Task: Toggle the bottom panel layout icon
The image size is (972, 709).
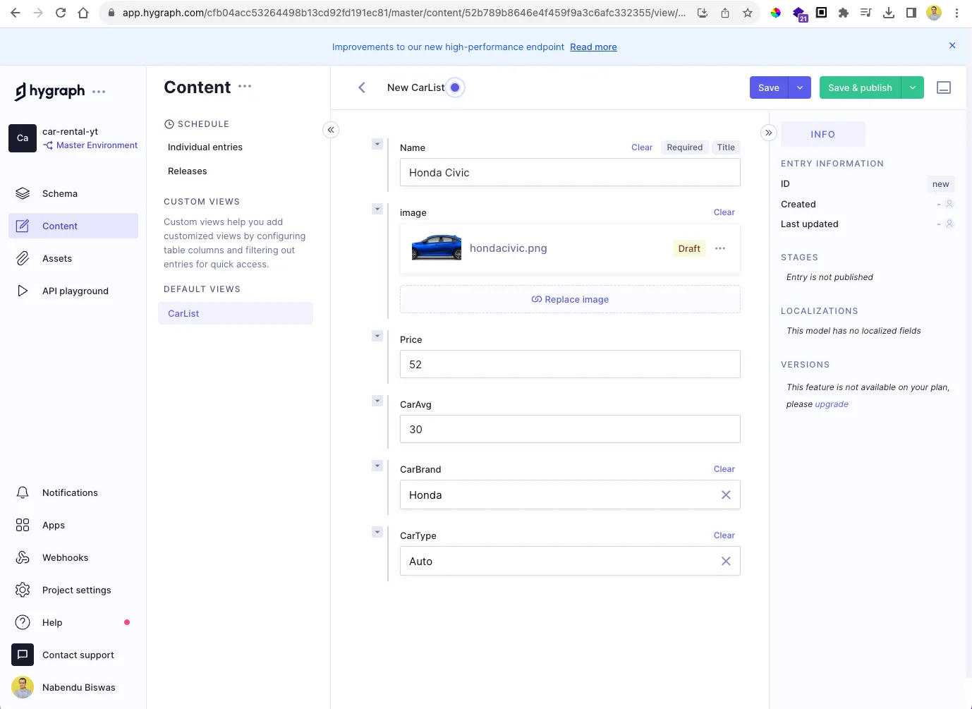Action: (x=944, y=87)
